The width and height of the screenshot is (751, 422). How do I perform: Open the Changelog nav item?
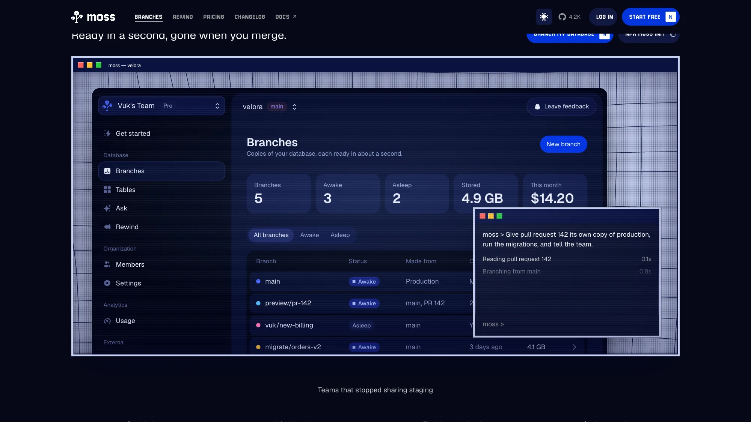250,17
